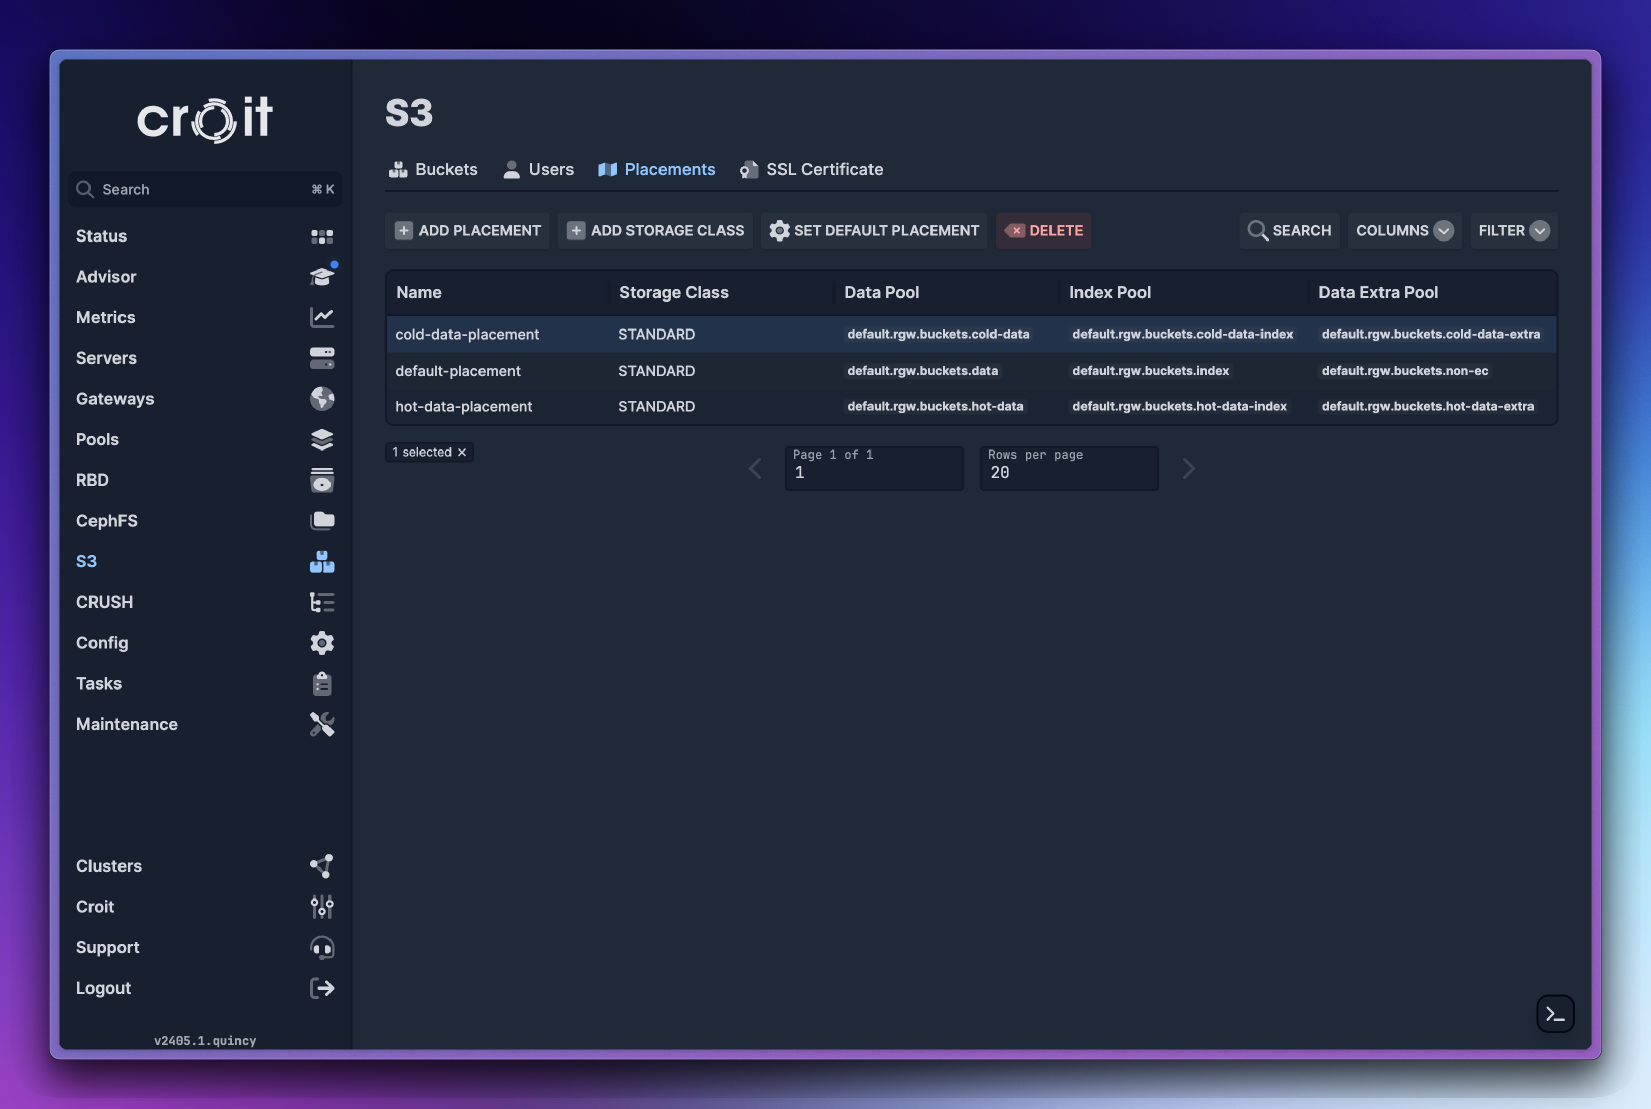
Task: Open Gateways via globe icon
Action: [322, 399]
